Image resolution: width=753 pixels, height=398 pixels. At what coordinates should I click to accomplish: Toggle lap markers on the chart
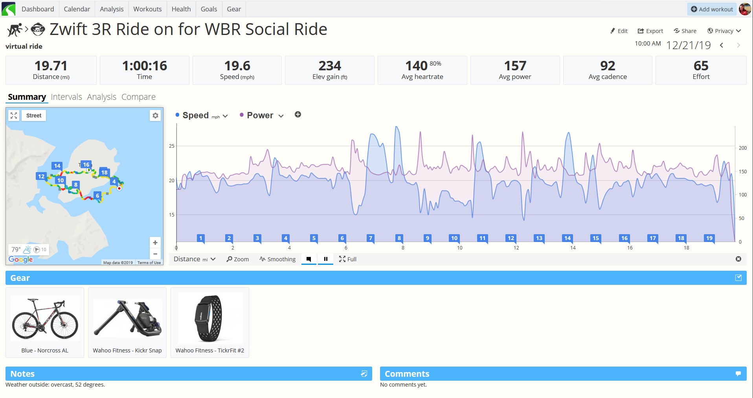(x=309, y=259)
